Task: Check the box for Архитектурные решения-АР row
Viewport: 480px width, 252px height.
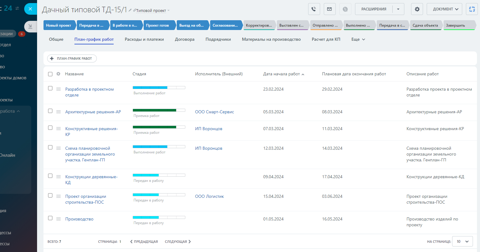Action: [50, 111]
